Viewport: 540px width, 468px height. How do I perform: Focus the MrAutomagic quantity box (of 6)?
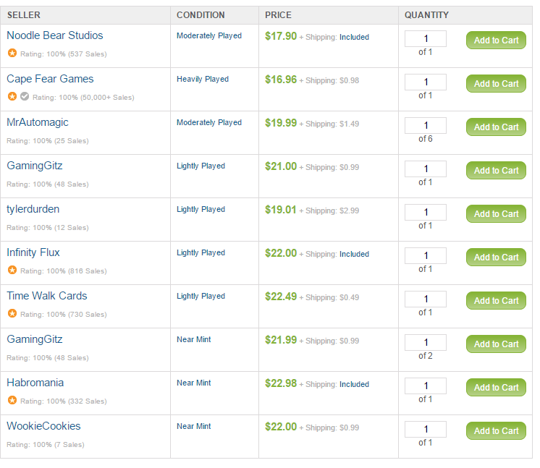click(x=426, y=125)
